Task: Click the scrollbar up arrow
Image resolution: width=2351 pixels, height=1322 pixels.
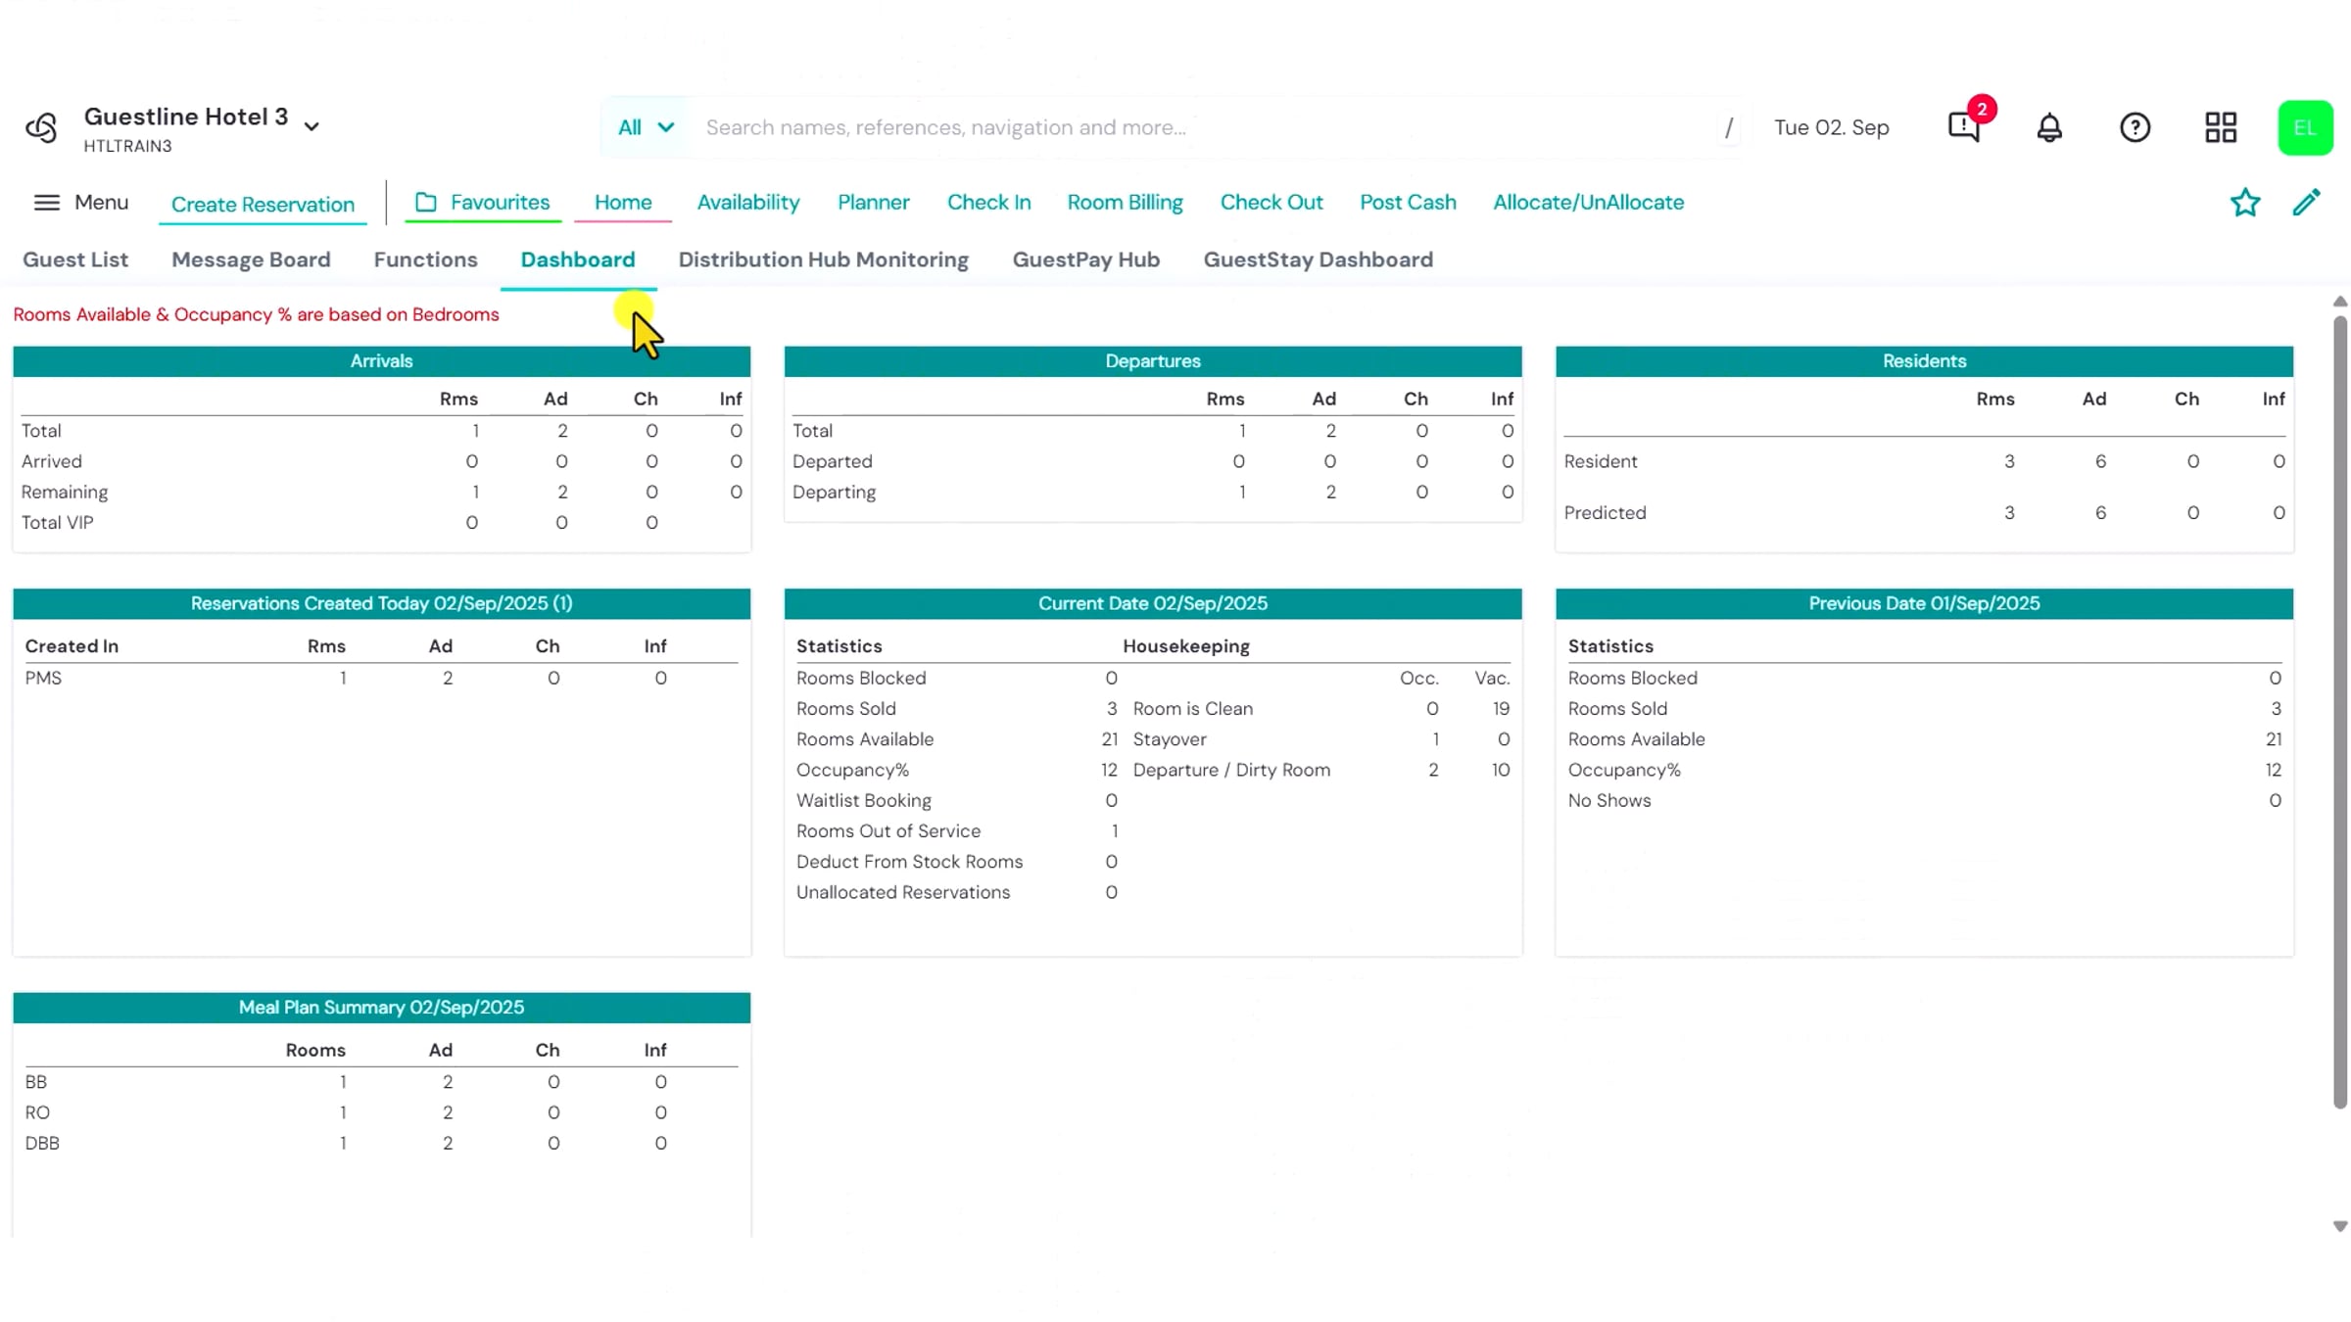Action: point(2339,302)
